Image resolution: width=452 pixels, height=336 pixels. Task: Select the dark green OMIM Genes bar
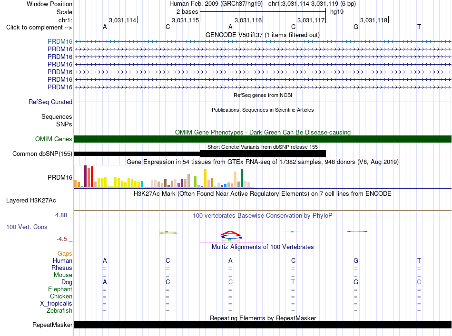coord(263,139)
